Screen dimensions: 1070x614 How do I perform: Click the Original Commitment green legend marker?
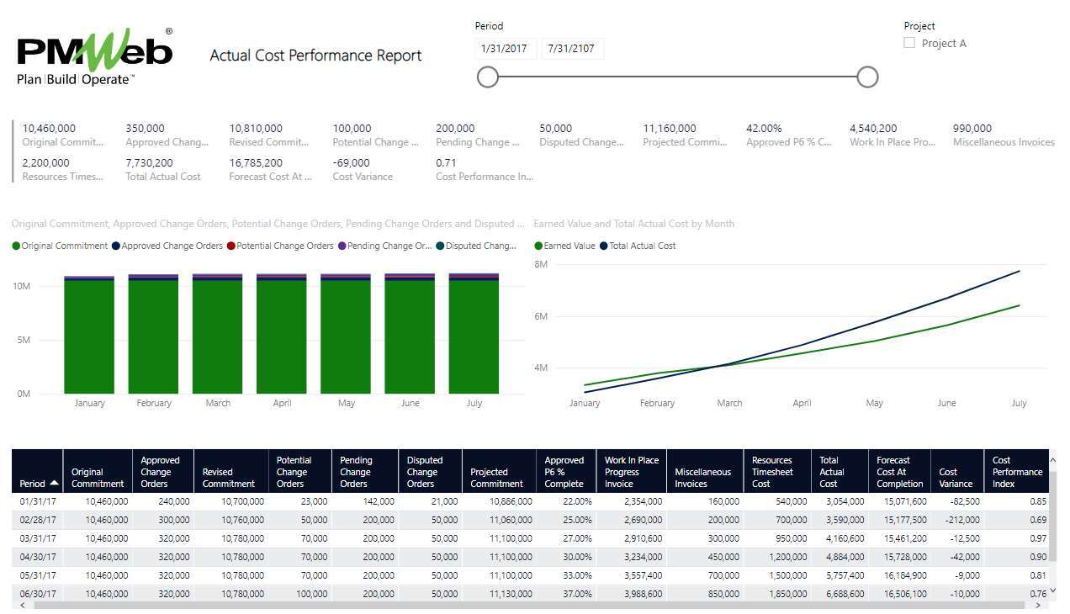tap(16, 246)
